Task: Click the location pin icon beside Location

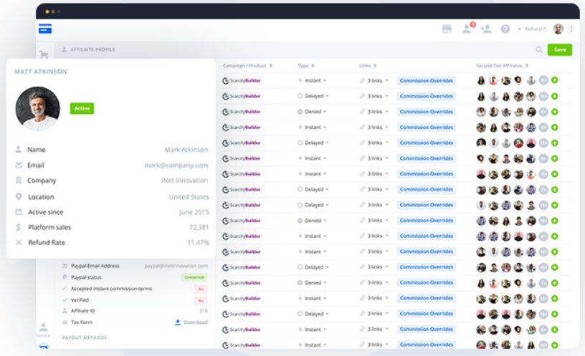Action: tap(19, 196)
